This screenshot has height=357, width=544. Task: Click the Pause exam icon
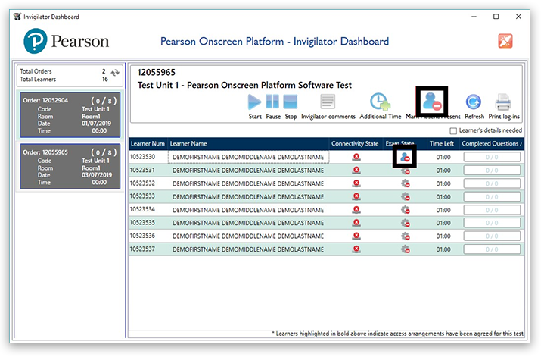click(x=272, y=102)
